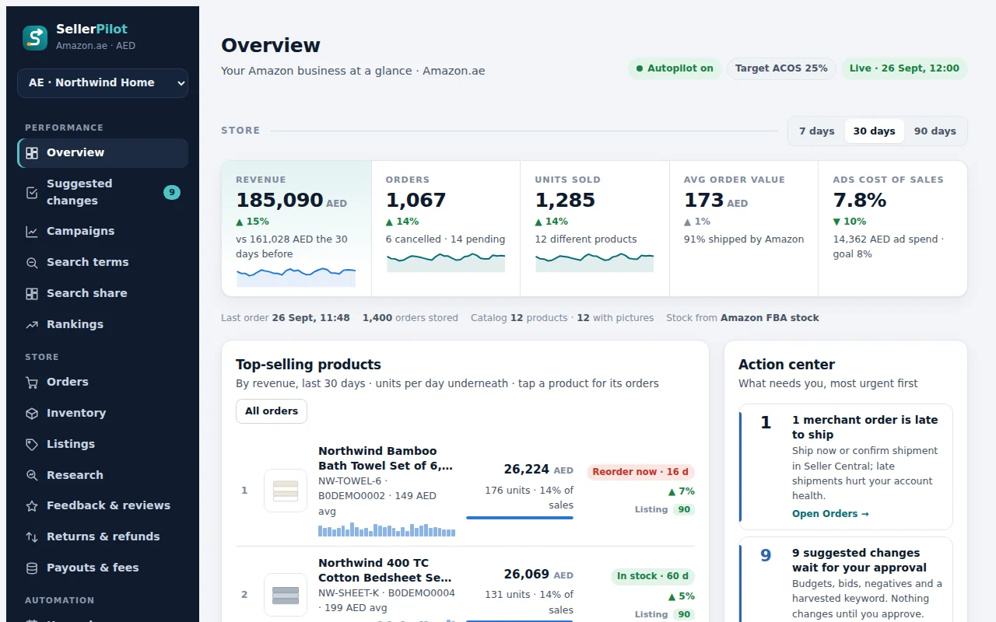Click the 1,067 orders figure

[x=416, y=201]
